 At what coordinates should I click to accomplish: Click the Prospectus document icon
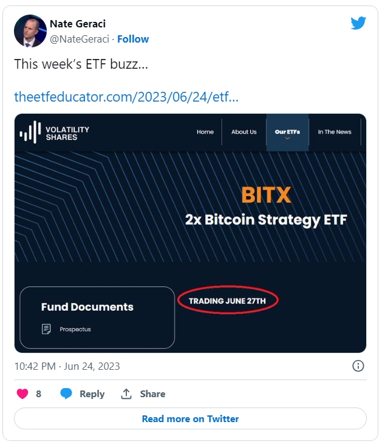(x=46, y=329)
